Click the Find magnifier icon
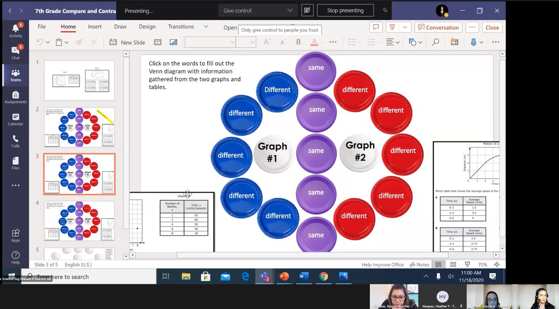The width and height of the screenshot is (559, 309). 435,42
